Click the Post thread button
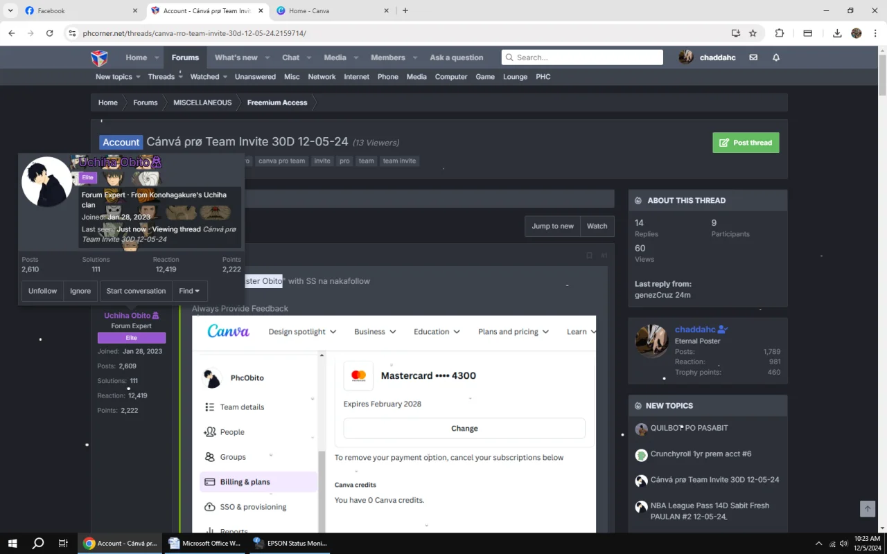This screenshot has height=554, width=887. 746,143
